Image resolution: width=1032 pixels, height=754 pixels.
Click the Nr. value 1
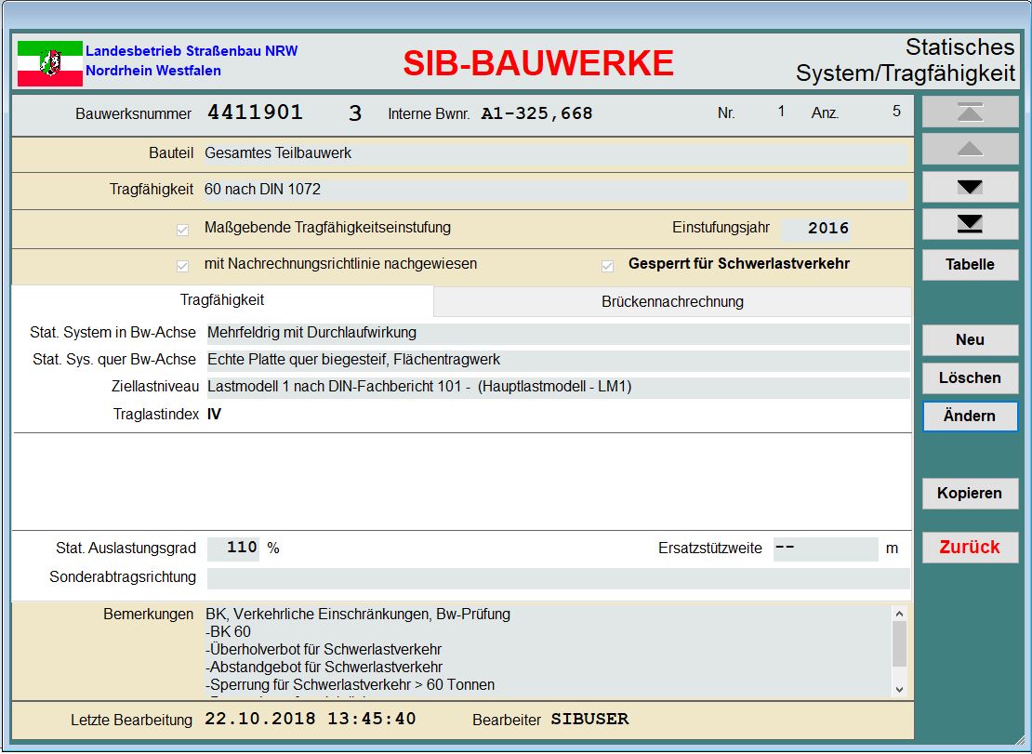(781, 112)
